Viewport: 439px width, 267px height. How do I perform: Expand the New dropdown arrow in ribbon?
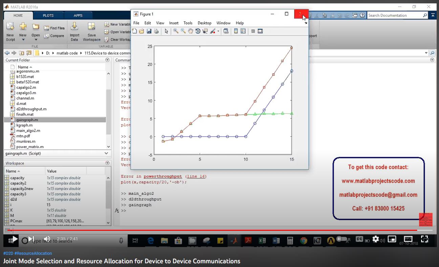pyautogui.click(x=23, y=40)
